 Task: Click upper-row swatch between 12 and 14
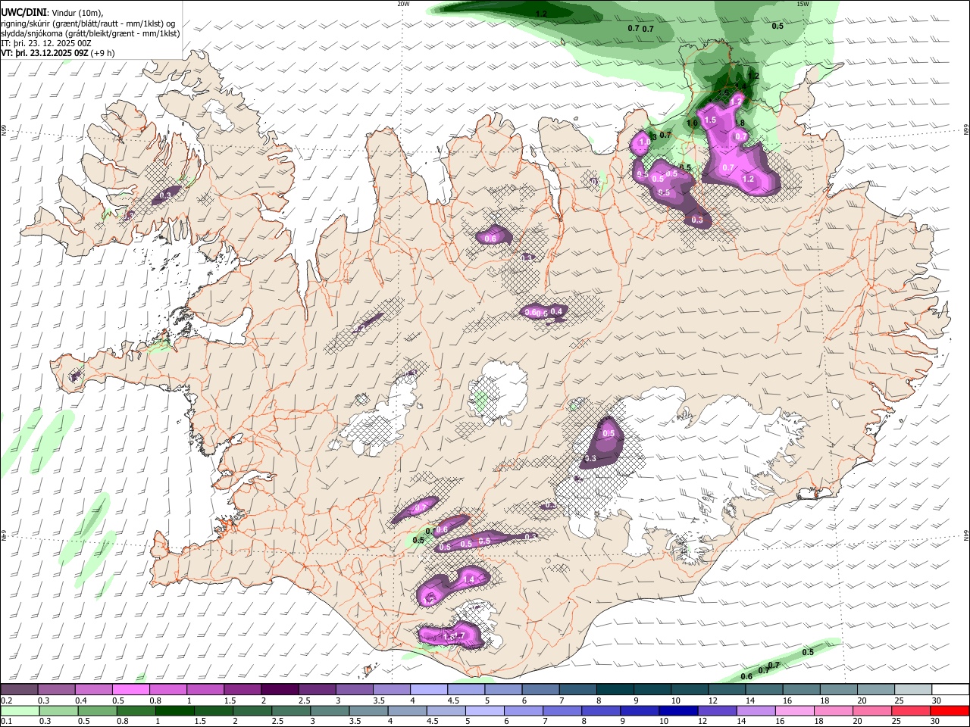727,689
